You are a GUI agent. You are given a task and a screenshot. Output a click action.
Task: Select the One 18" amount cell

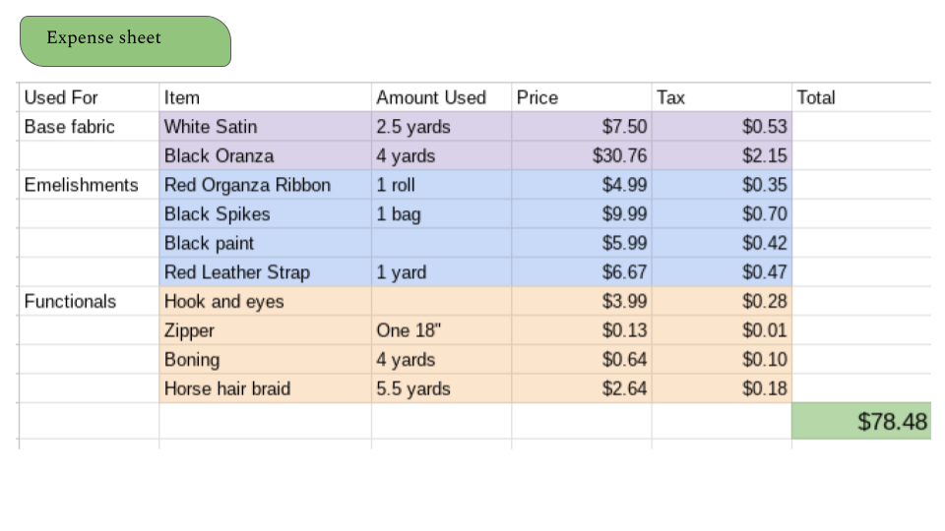pyautogui.click(x=441, y=330)
